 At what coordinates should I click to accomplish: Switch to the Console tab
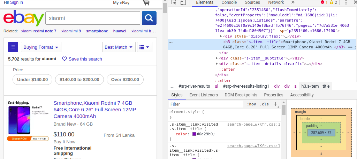[x=229, y=2]
